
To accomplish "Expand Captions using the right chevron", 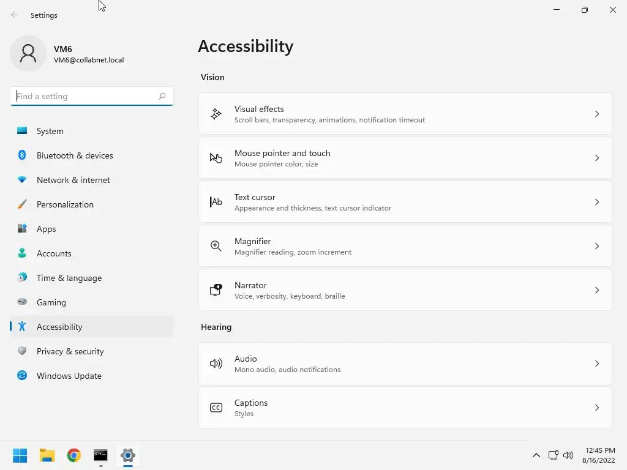I will (x=597, y=408).
